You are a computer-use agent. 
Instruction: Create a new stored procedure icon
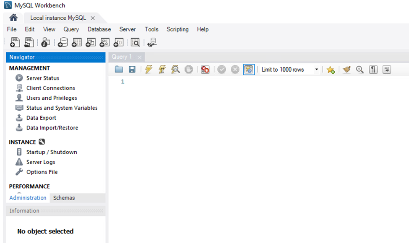tap(104, 42)
